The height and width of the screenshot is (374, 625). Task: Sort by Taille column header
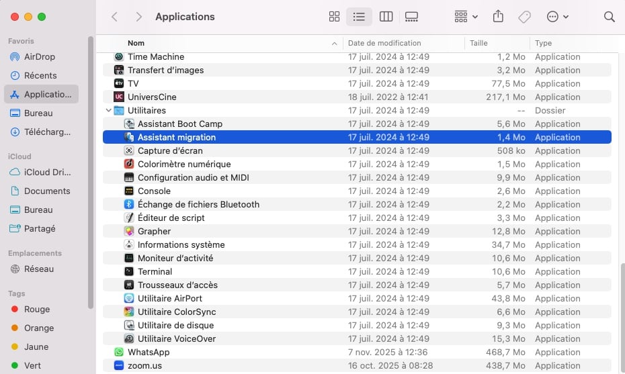[x=478, y=43]
